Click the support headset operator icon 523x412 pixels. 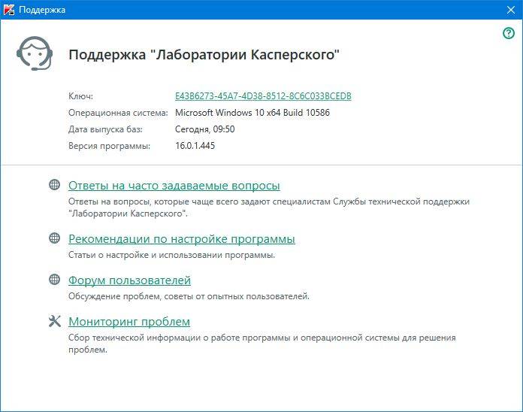click(x=35, y=53)
